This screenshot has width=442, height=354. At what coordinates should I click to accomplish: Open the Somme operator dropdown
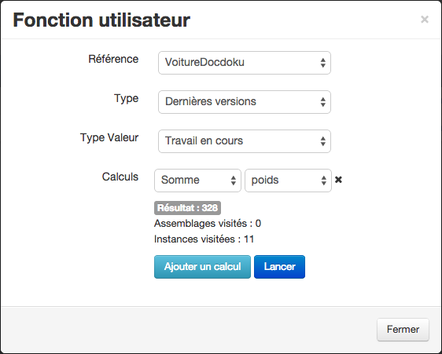[197, 181]
